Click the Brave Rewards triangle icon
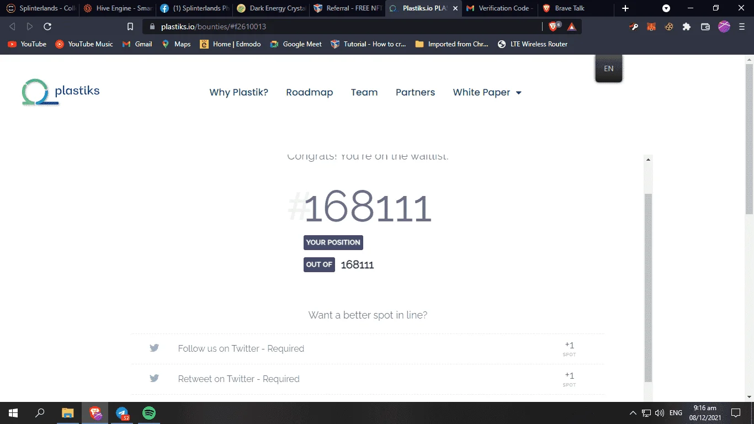The height and width of the screenshot is (424, 754). (572, 26)
